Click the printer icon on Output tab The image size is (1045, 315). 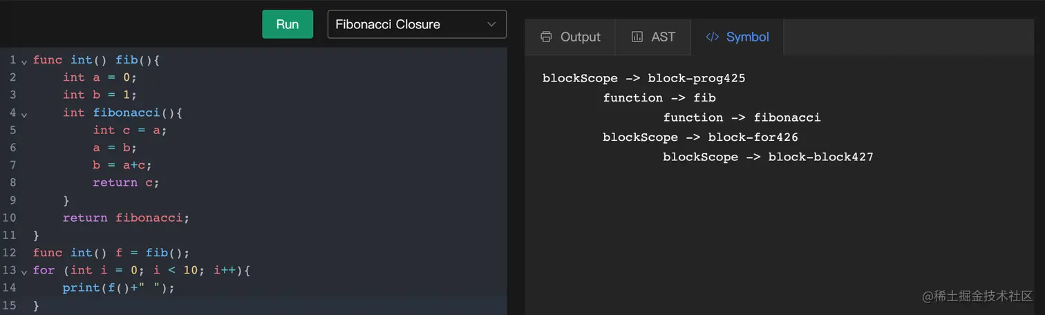click(546, 37)
